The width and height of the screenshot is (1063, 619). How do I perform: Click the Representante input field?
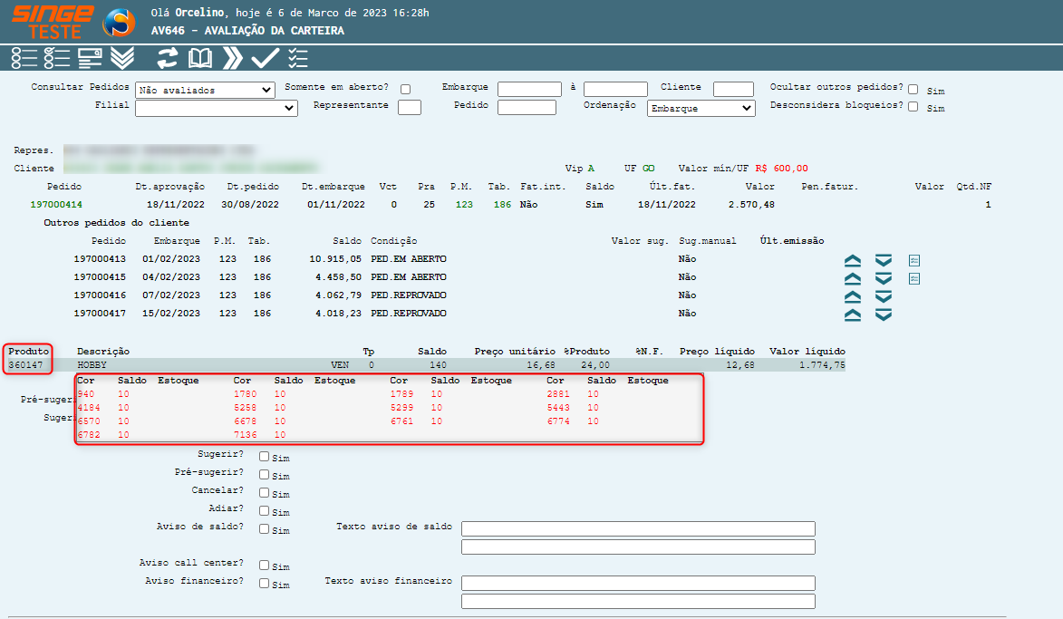410,107
